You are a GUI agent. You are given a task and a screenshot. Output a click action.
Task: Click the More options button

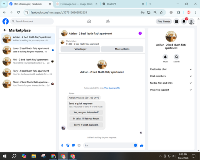coord(122,49)
